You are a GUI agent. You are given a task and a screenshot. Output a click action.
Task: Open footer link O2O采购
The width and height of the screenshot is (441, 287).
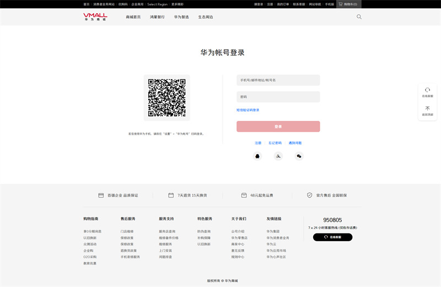pyautogui.click(x=90, y=257)
